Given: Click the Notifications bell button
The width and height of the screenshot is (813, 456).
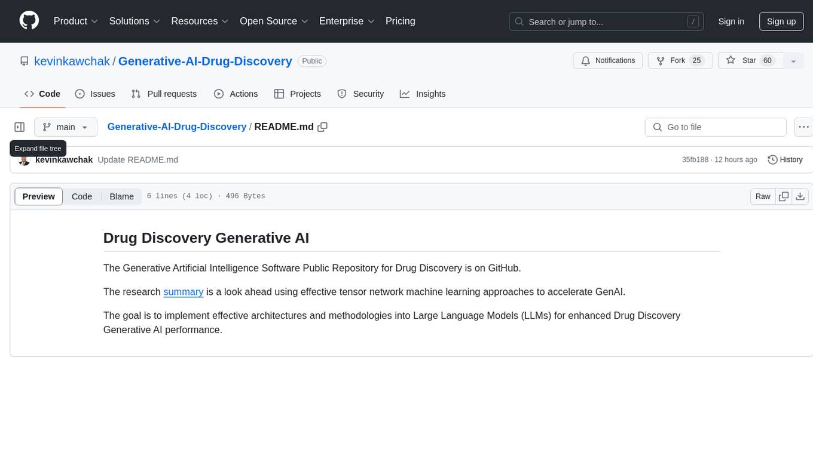Looking at the screenshot, I should tap(608, 61).
